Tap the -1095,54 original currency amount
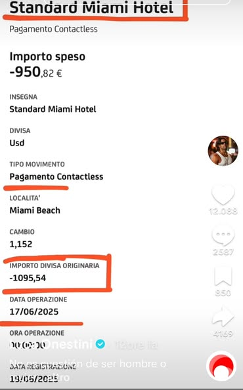The height and width of the screenshot is (390, 243). [28, 278]
